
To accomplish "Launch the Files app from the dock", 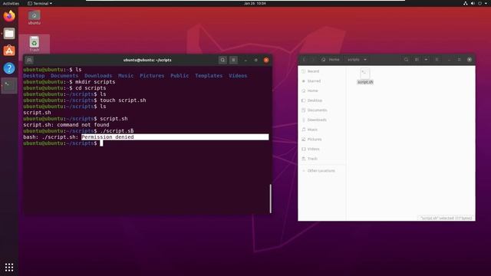I will [x=9, y=33].
